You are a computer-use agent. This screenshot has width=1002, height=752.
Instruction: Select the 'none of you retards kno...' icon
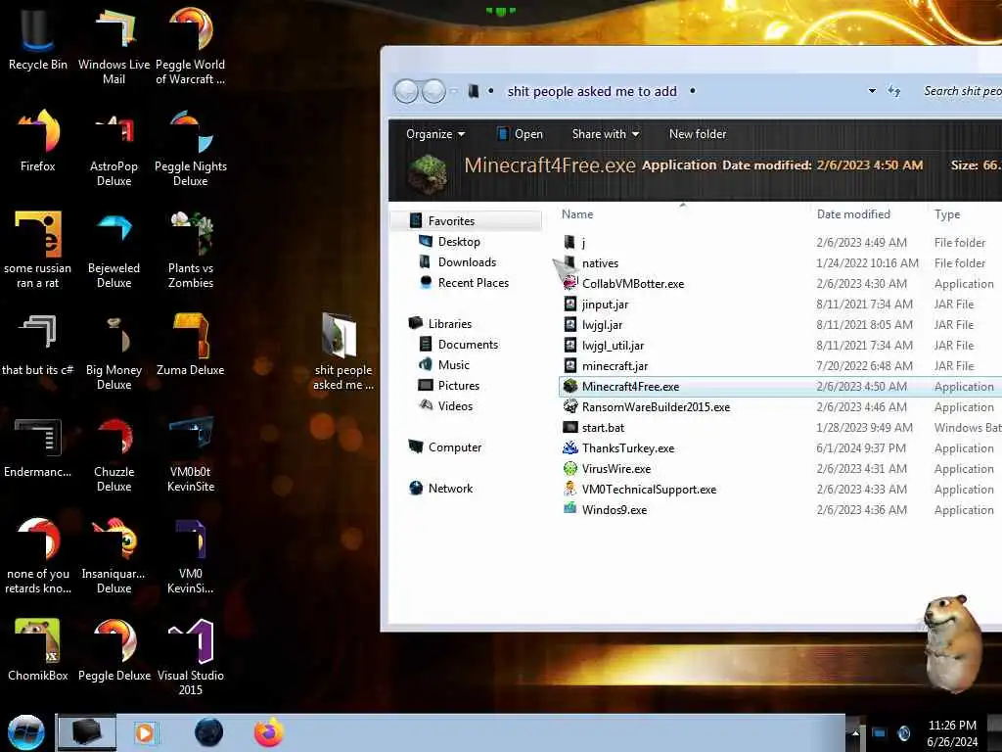click(38, 556)
